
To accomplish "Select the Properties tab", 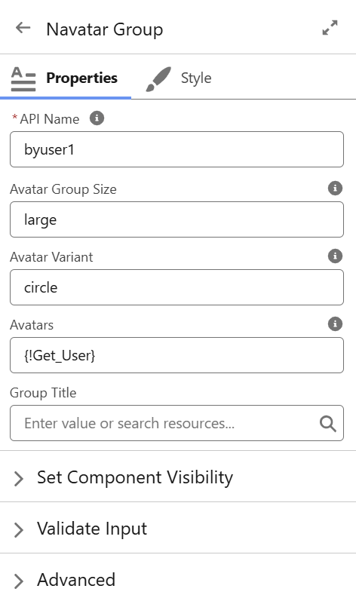I will tap(66, 78).
